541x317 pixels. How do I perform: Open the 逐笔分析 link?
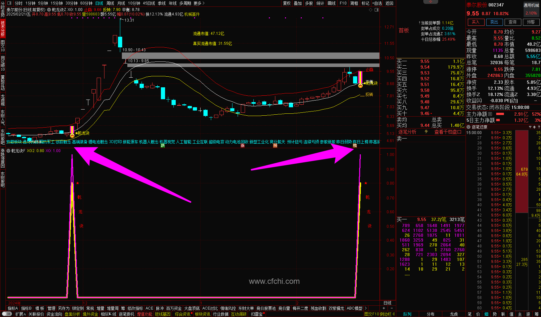407,132
